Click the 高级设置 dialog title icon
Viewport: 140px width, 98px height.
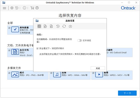[37, 21]
